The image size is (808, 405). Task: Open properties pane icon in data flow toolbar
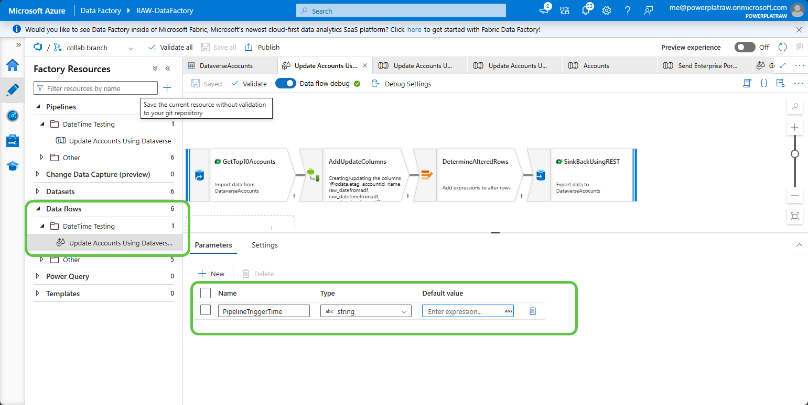(x=780, y=83)
